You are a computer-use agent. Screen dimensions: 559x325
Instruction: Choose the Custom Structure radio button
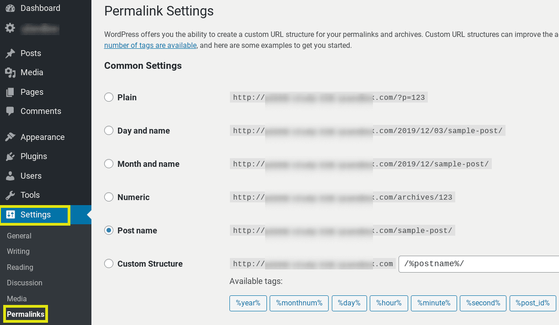[109, 263]
